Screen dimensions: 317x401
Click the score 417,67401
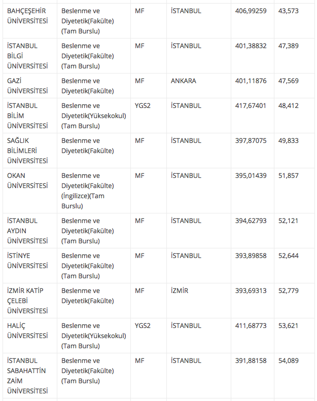point(251,105)
